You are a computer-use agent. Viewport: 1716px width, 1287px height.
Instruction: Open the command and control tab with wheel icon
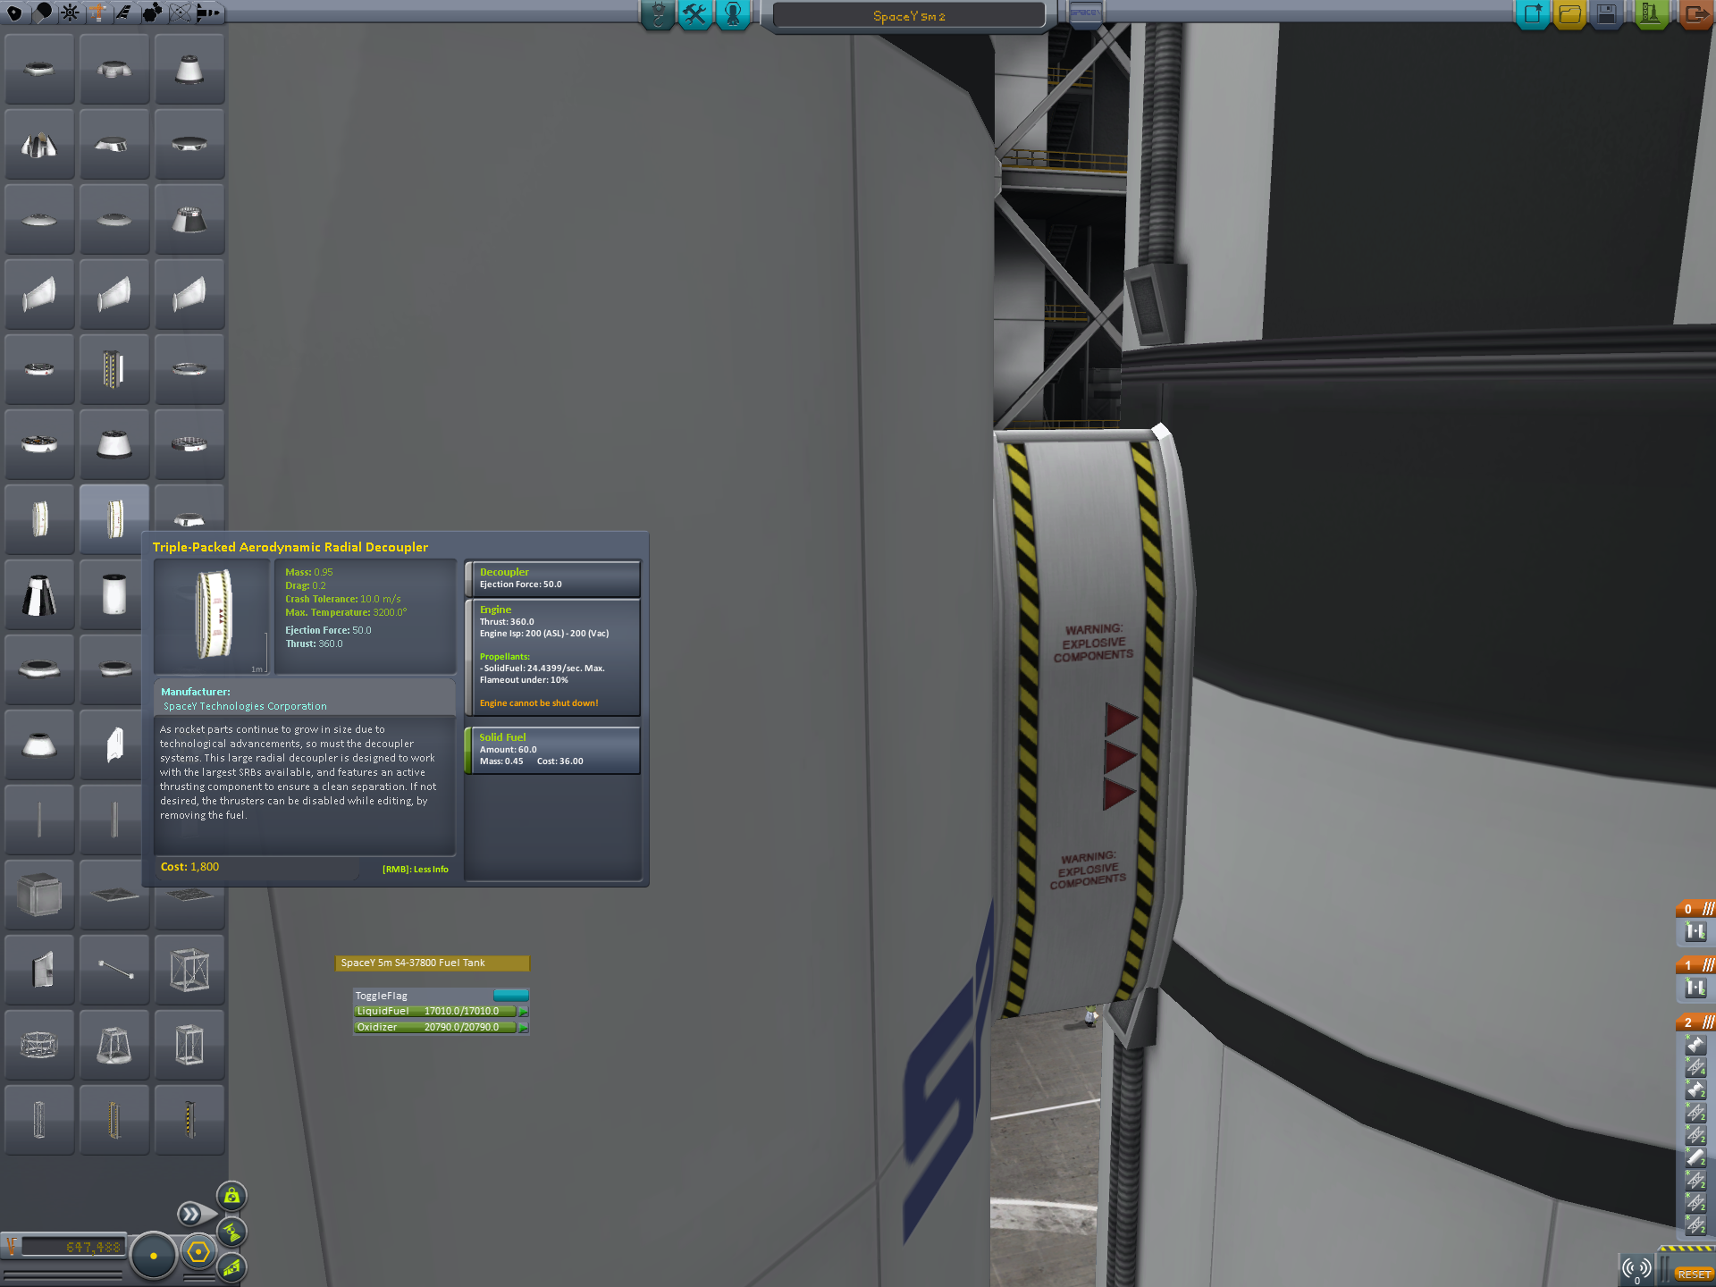coord(70,13)
